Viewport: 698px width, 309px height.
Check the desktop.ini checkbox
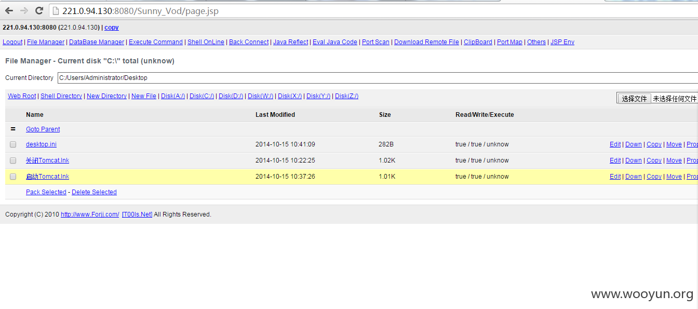pos(13,144)
